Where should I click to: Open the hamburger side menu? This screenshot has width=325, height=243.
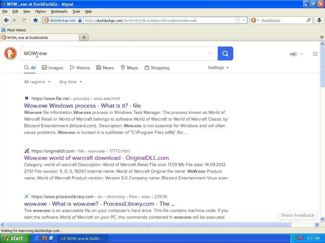click(315, 54)
